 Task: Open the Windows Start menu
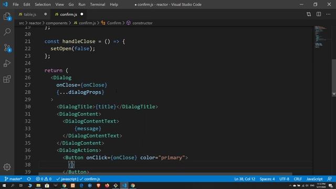pos(4,185)
